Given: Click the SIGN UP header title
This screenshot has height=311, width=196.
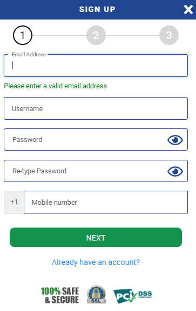Looking at the screenshot, I should click(97, 9).
